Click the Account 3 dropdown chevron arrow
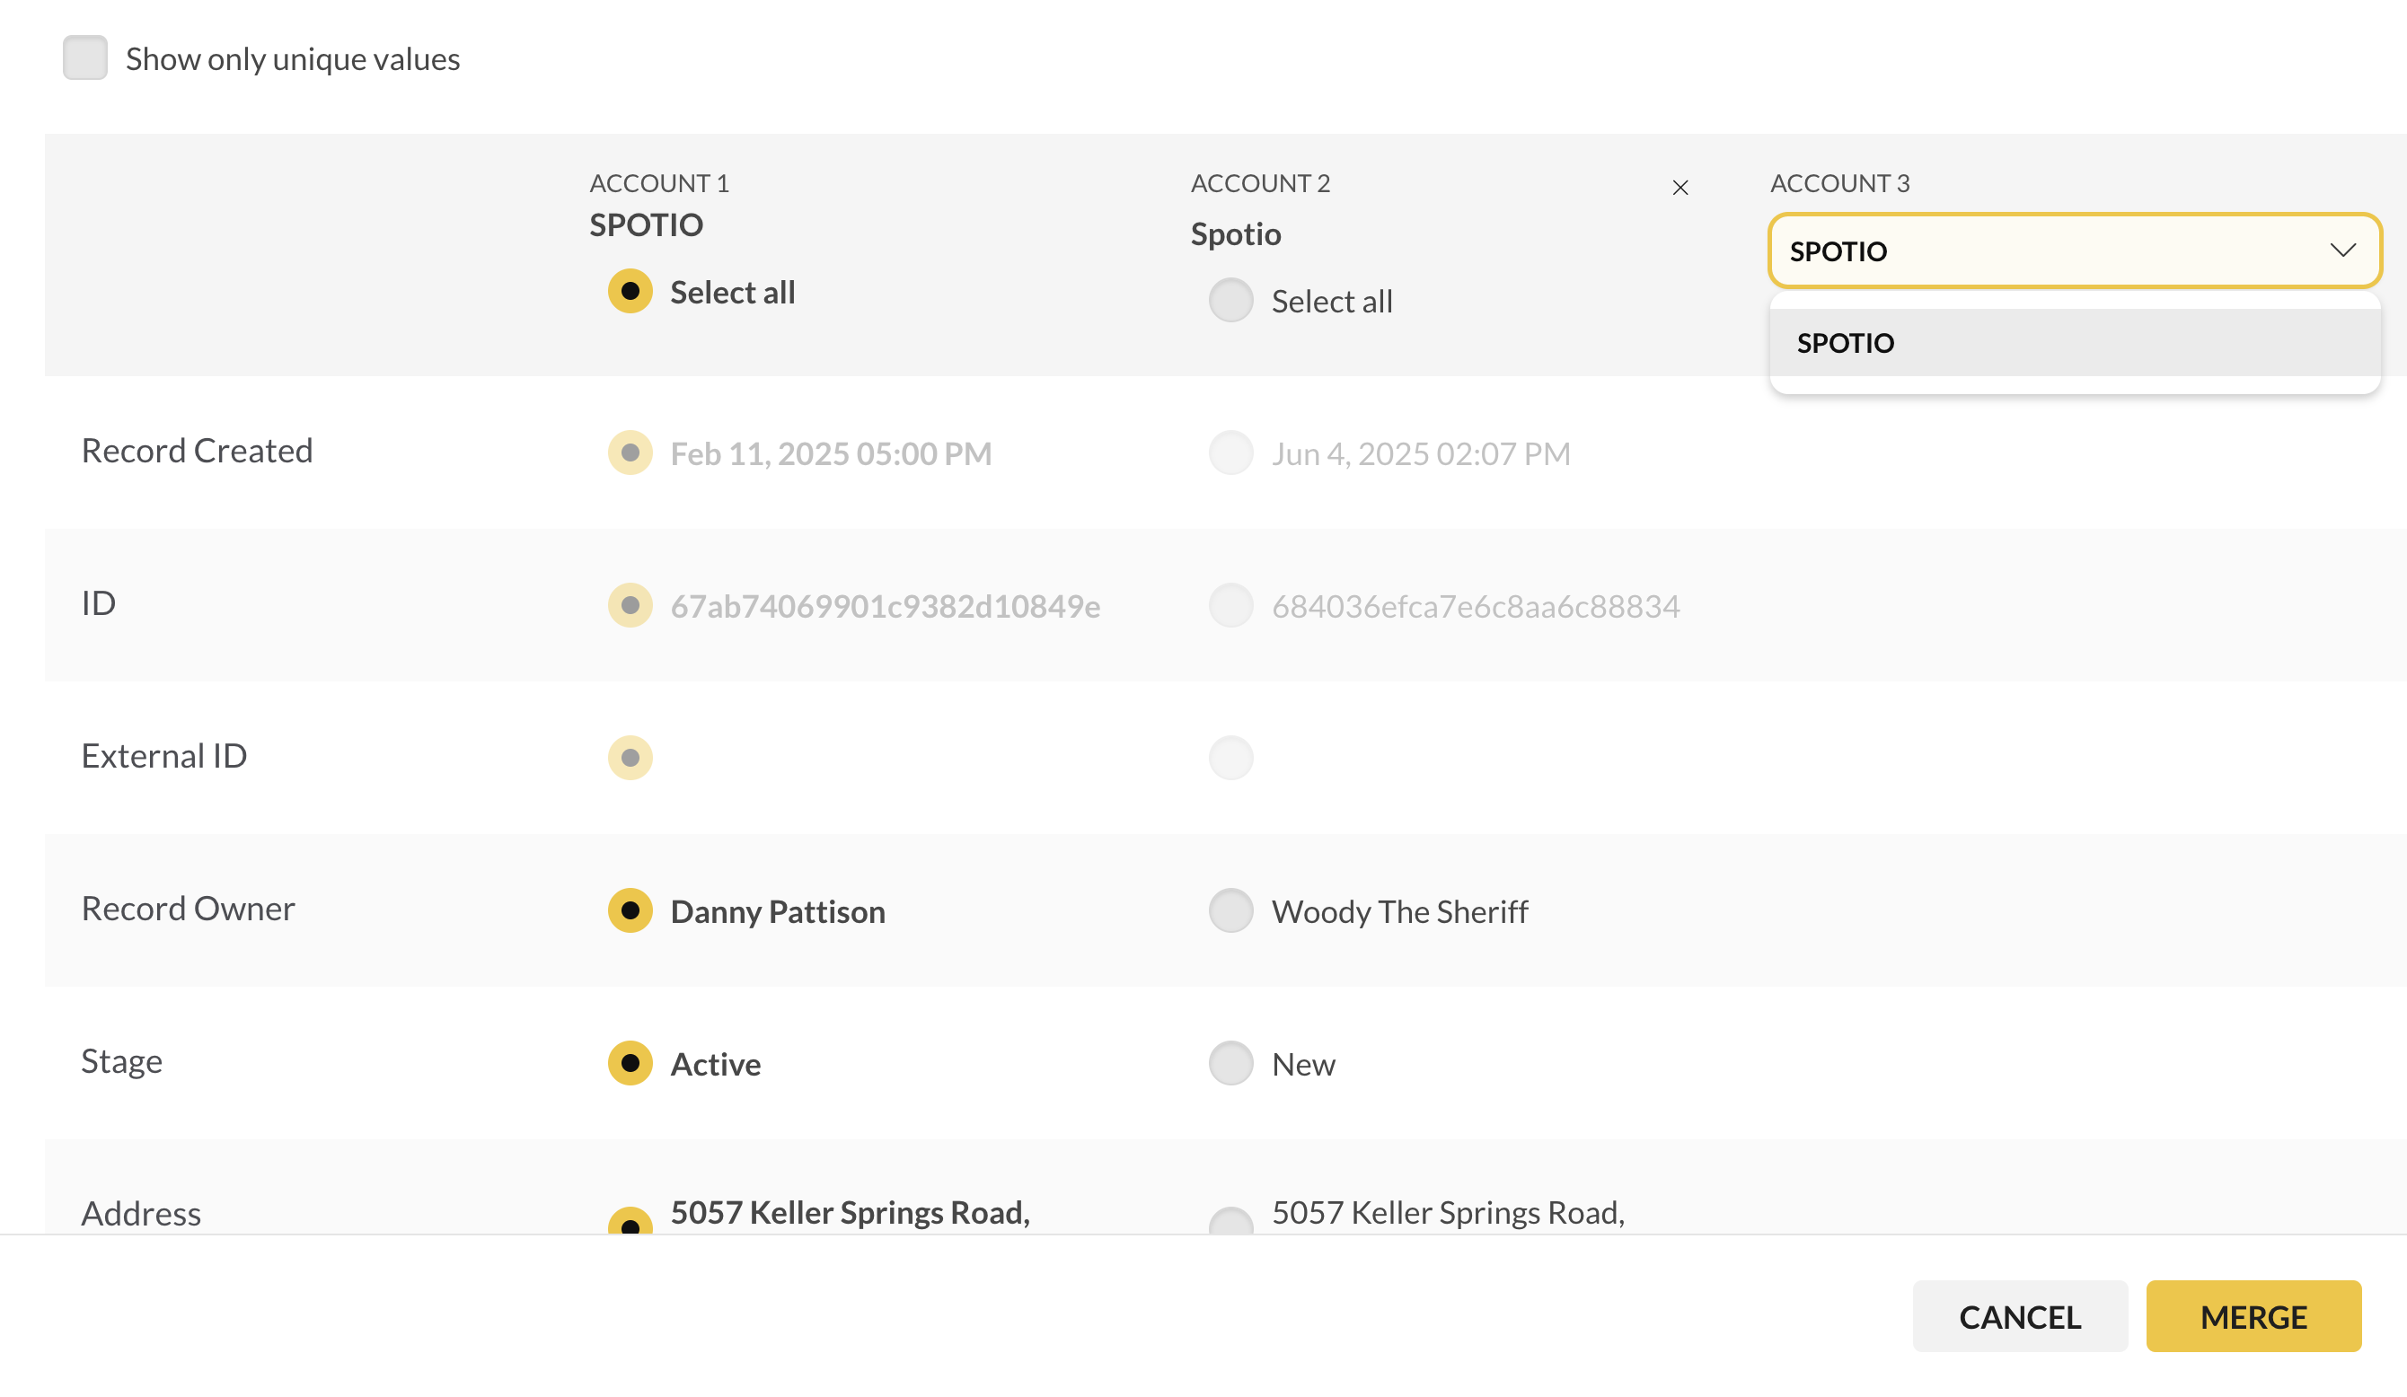Viewport: 2407px width, 1397px height. click(2342, 250)
